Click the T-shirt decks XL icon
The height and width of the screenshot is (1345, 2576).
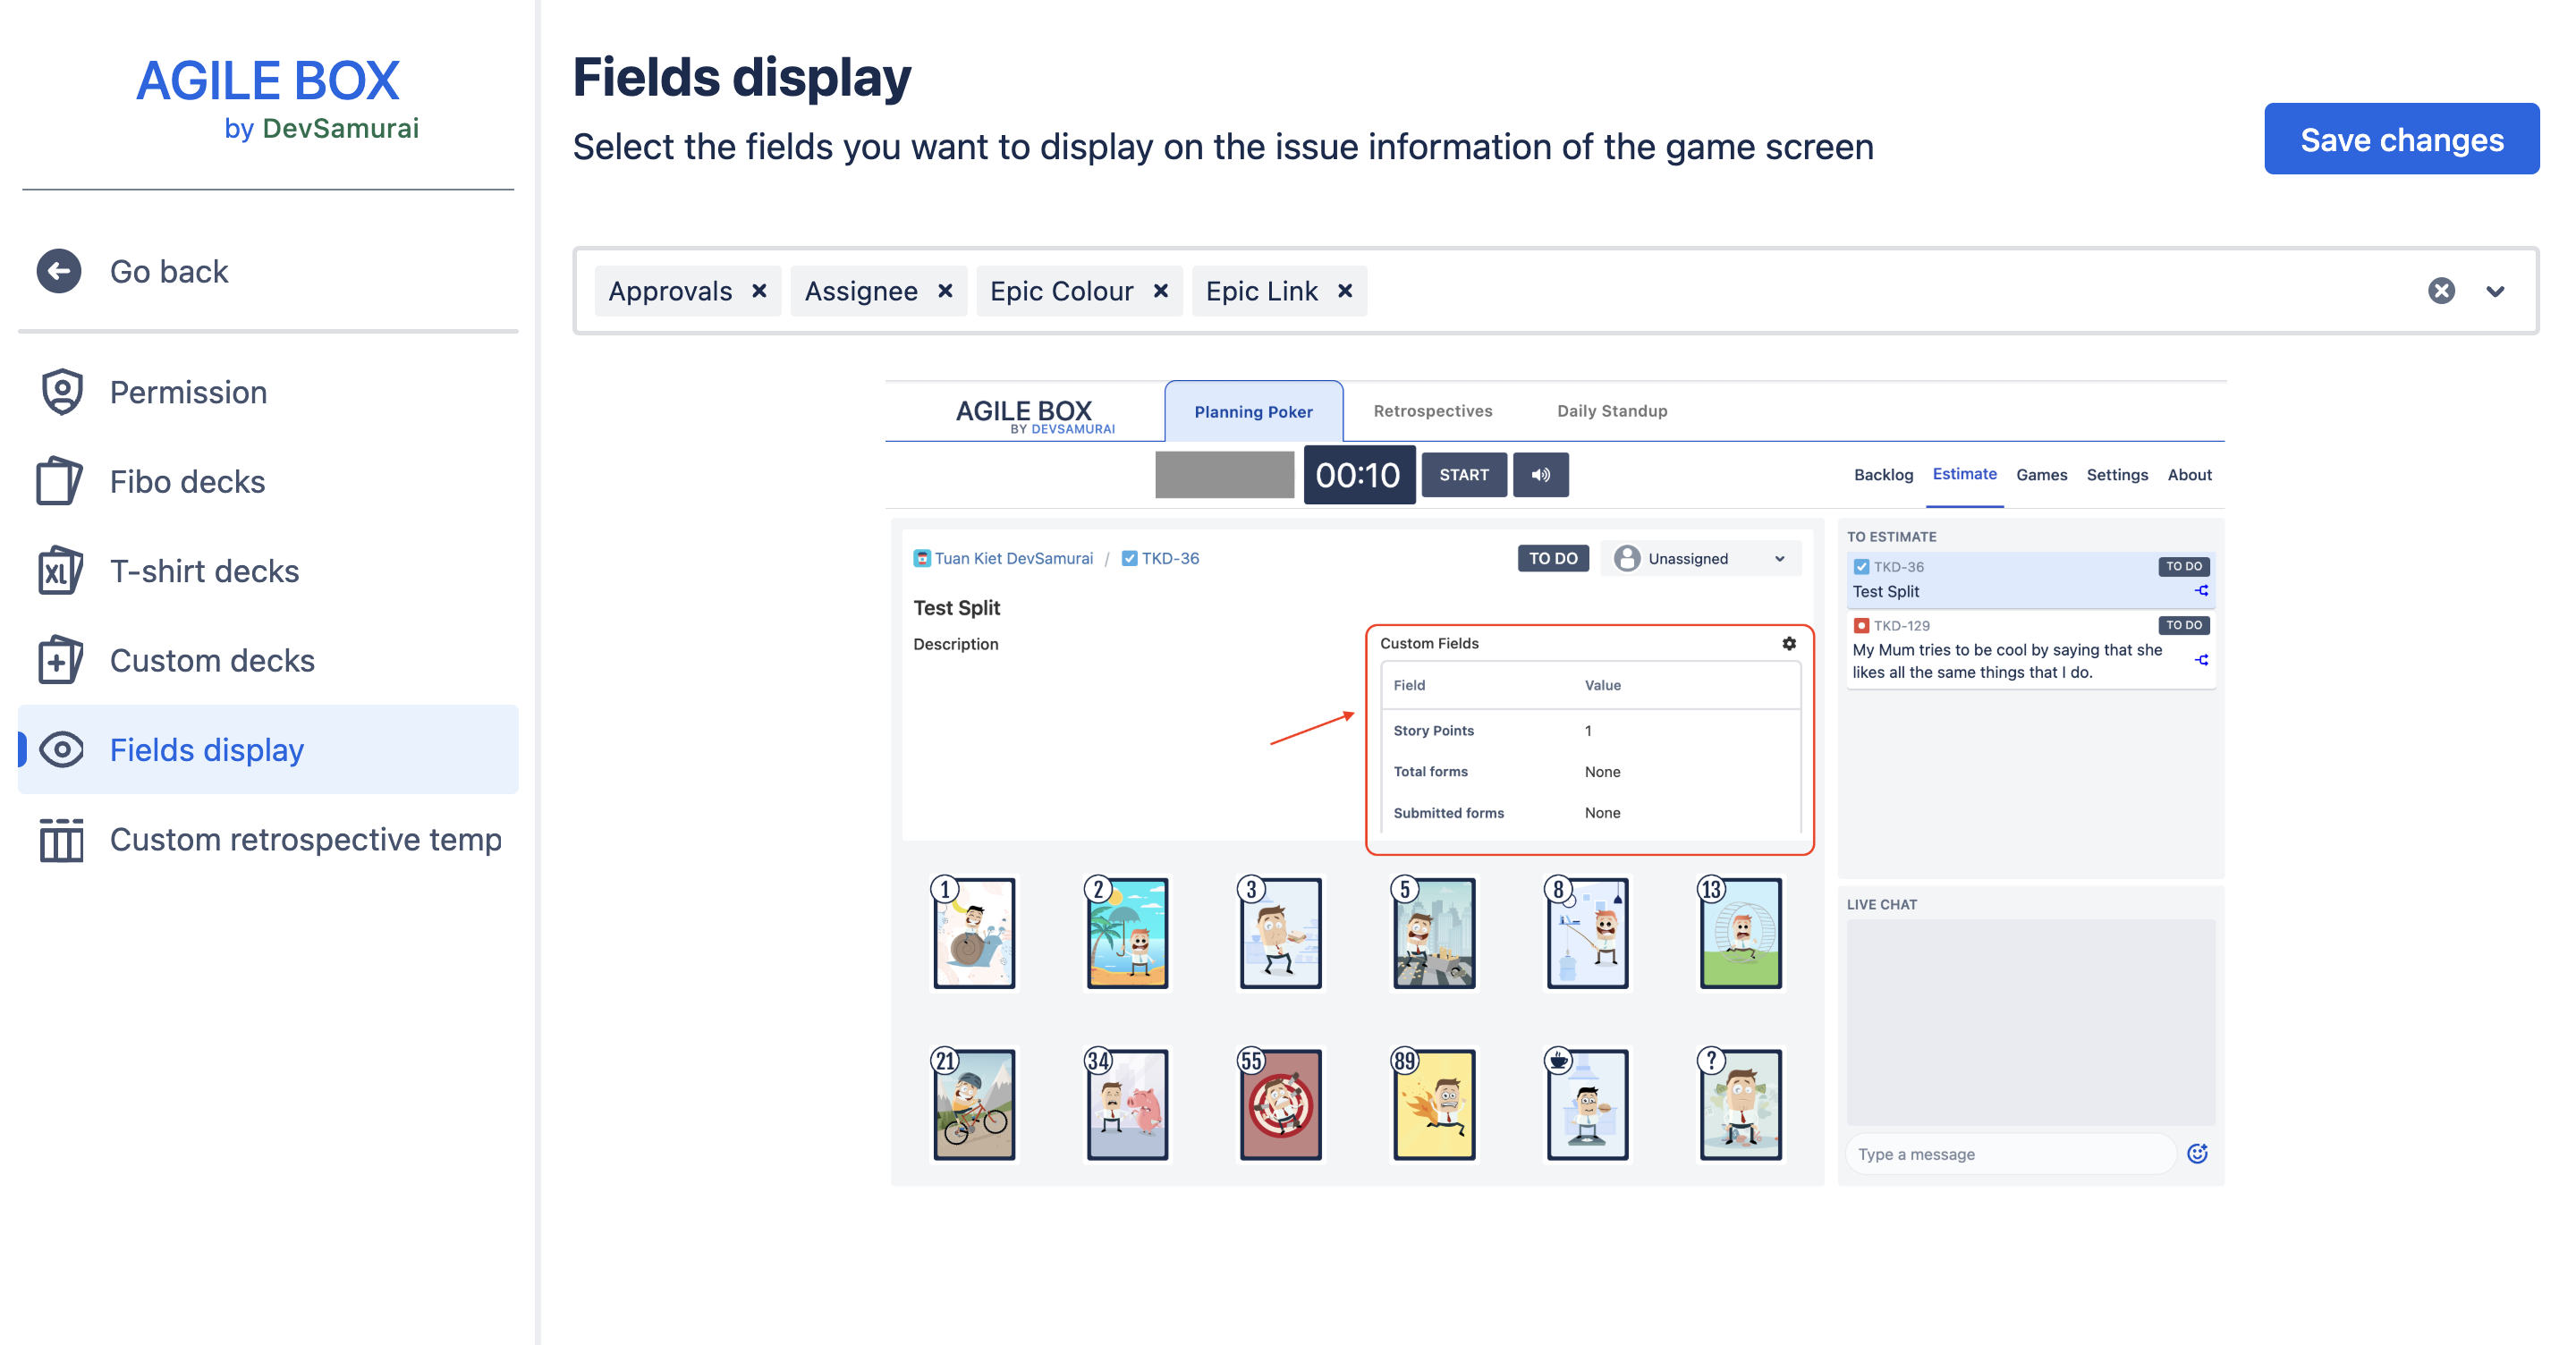(59, 571)
